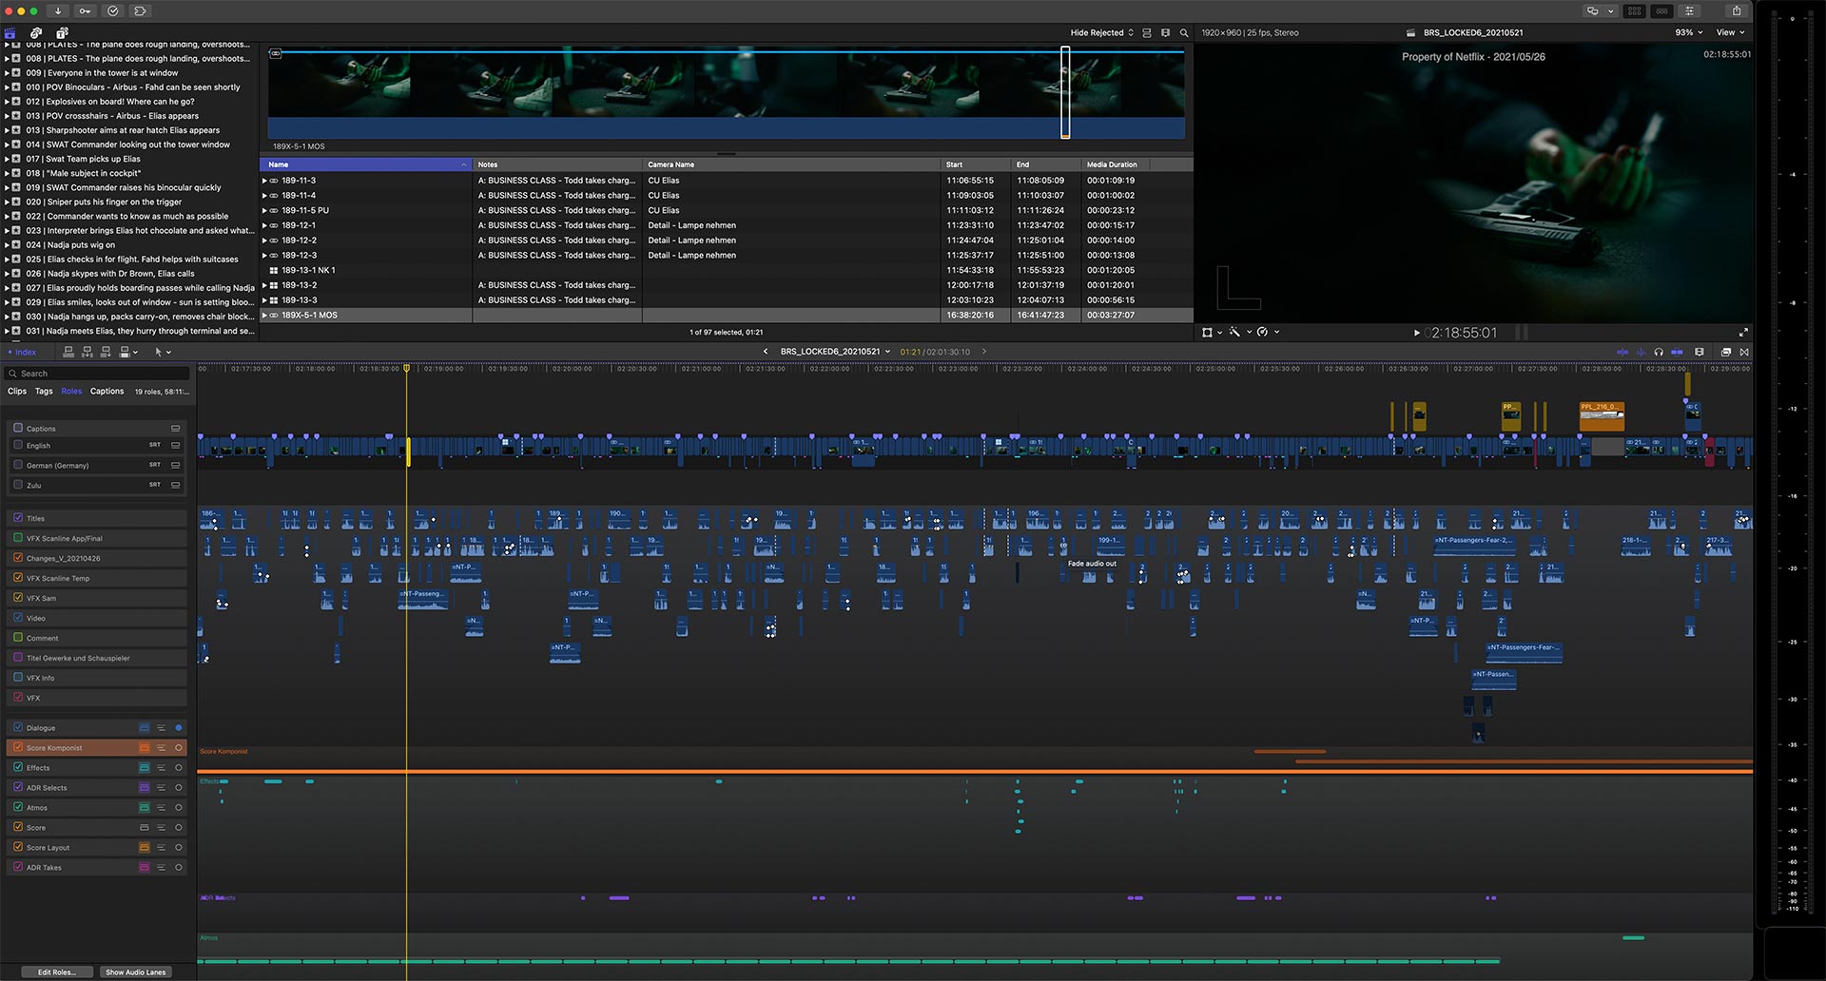Click the Import Media arrow icon

pos(58,11)
